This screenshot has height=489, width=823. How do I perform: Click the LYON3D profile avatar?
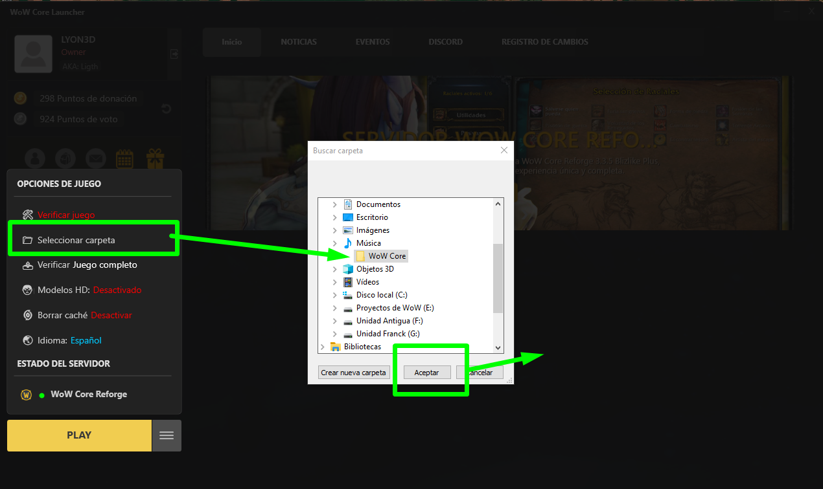[34, 54]
